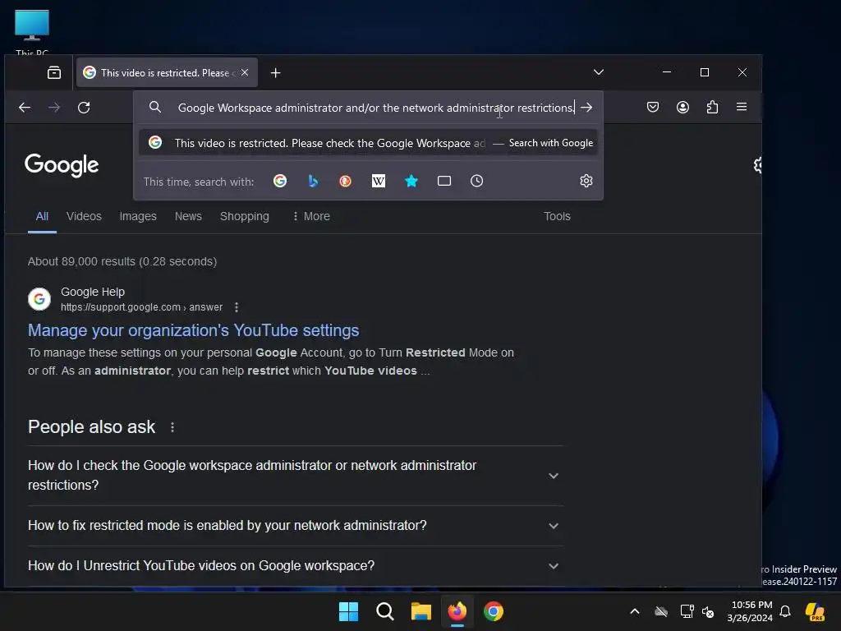Open the Firefox account menu
The image size is (841, 631).
pyautogui.click(x=682, y=108)
